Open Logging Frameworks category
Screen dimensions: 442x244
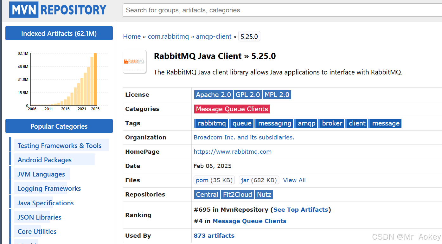pos(49,189)
